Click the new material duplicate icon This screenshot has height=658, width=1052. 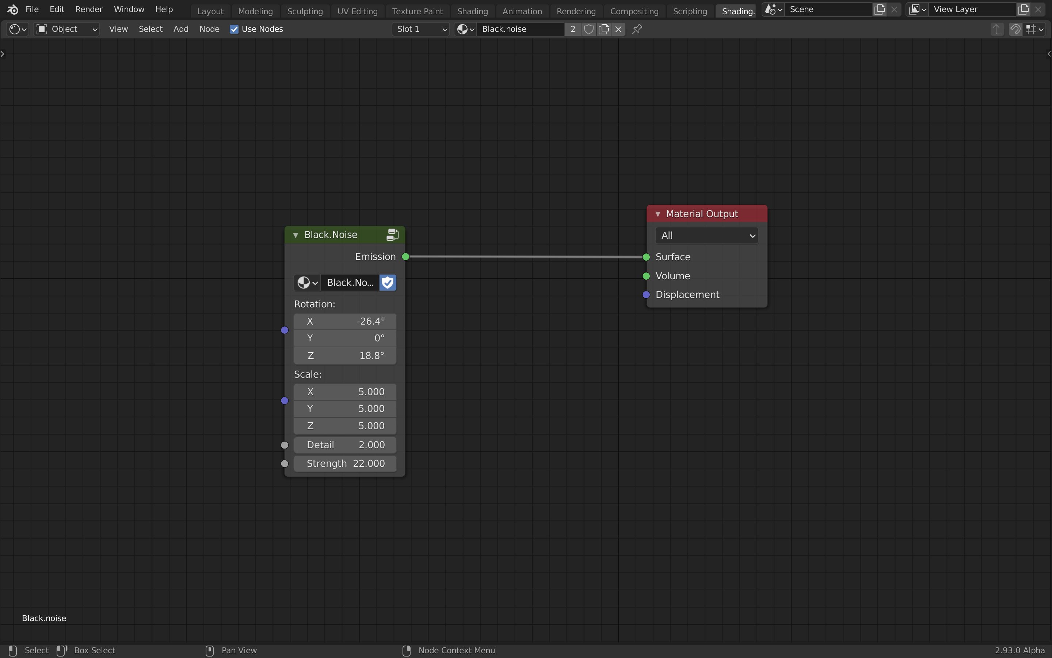(604, 29)
